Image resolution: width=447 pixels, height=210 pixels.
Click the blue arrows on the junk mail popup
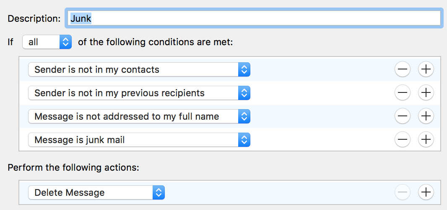pyautogui.click(x=244, y=140)
